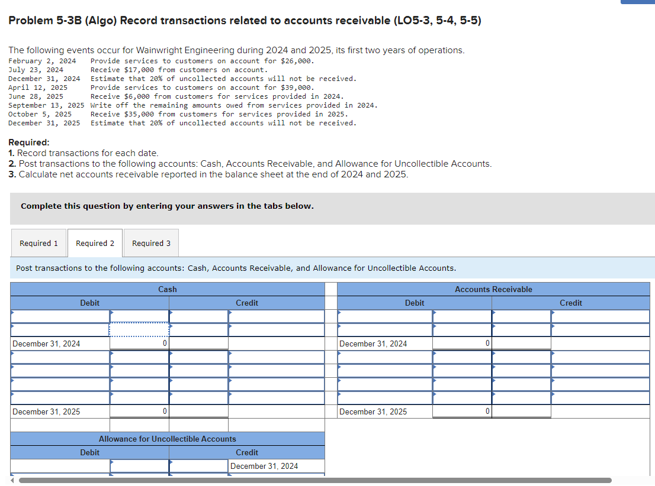Click the first Accounts Receivable debit amount field
Viewport: 655px width, 486px height.
pos(462,316)
